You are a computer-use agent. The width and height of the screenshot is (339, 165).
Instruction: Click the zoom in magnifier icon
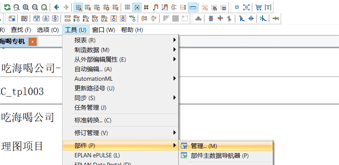click(x=26, y=7)
